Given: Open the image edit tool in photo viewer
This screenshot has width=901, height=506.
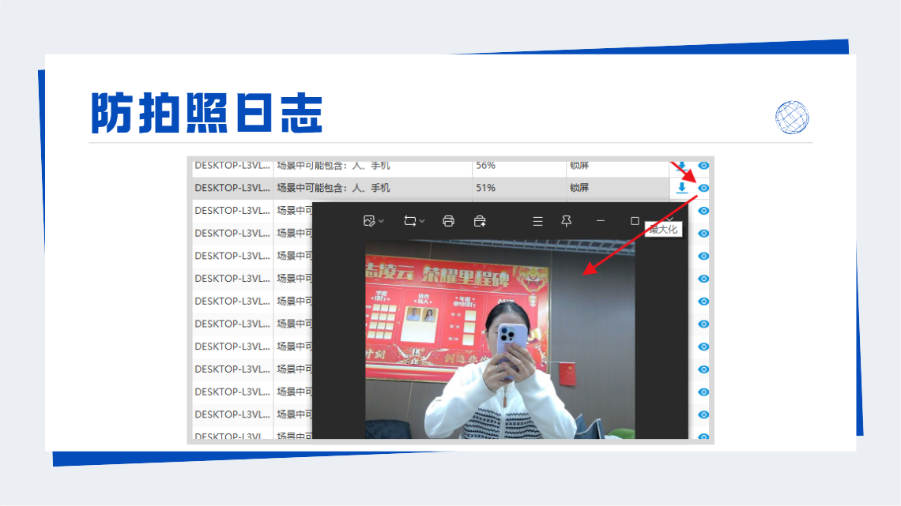Looking at the screenshot, I should click(x=369, y=221).
